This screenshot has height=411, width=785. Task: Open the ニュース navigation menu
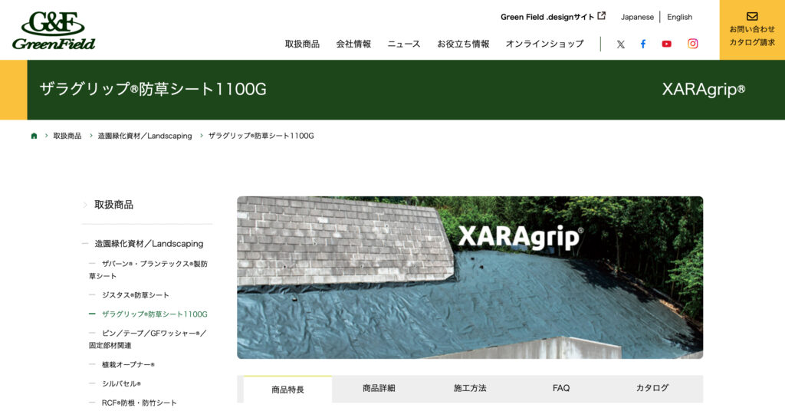pos(403,44)
